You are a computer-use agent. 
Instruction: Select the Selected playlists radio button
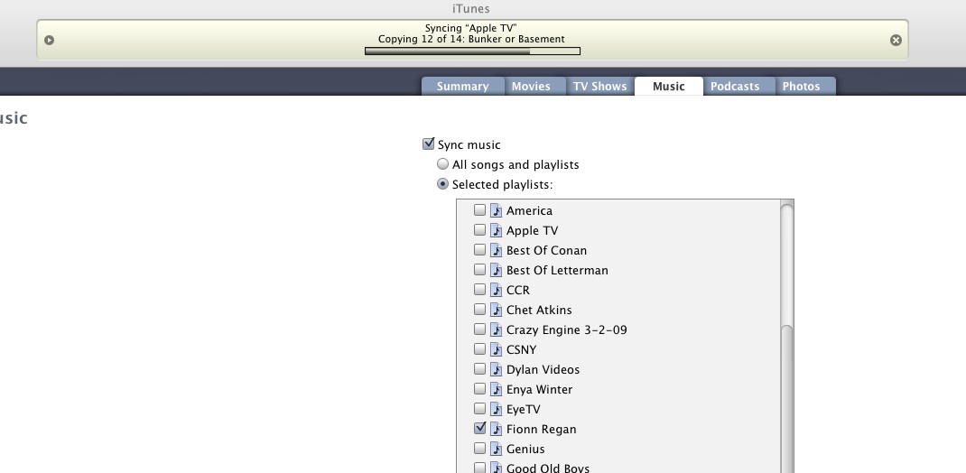[x=442, y=184]
